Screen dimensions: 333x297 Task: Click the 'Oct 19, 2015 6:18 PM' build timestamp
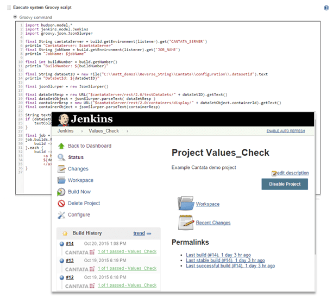105,277
